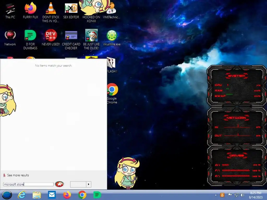Open the CREDIT CARD CHECKER shortcut
Viewport: 267px width, 200px height.
pyautogui.click(x=71, y=40)
